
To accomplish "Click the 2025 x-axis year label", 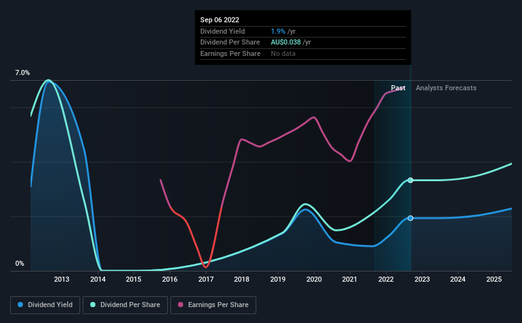I will 494,279.
